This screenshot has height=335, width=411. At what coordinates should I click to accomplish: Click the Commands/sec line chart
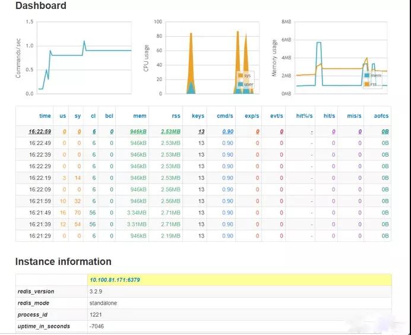83,58
